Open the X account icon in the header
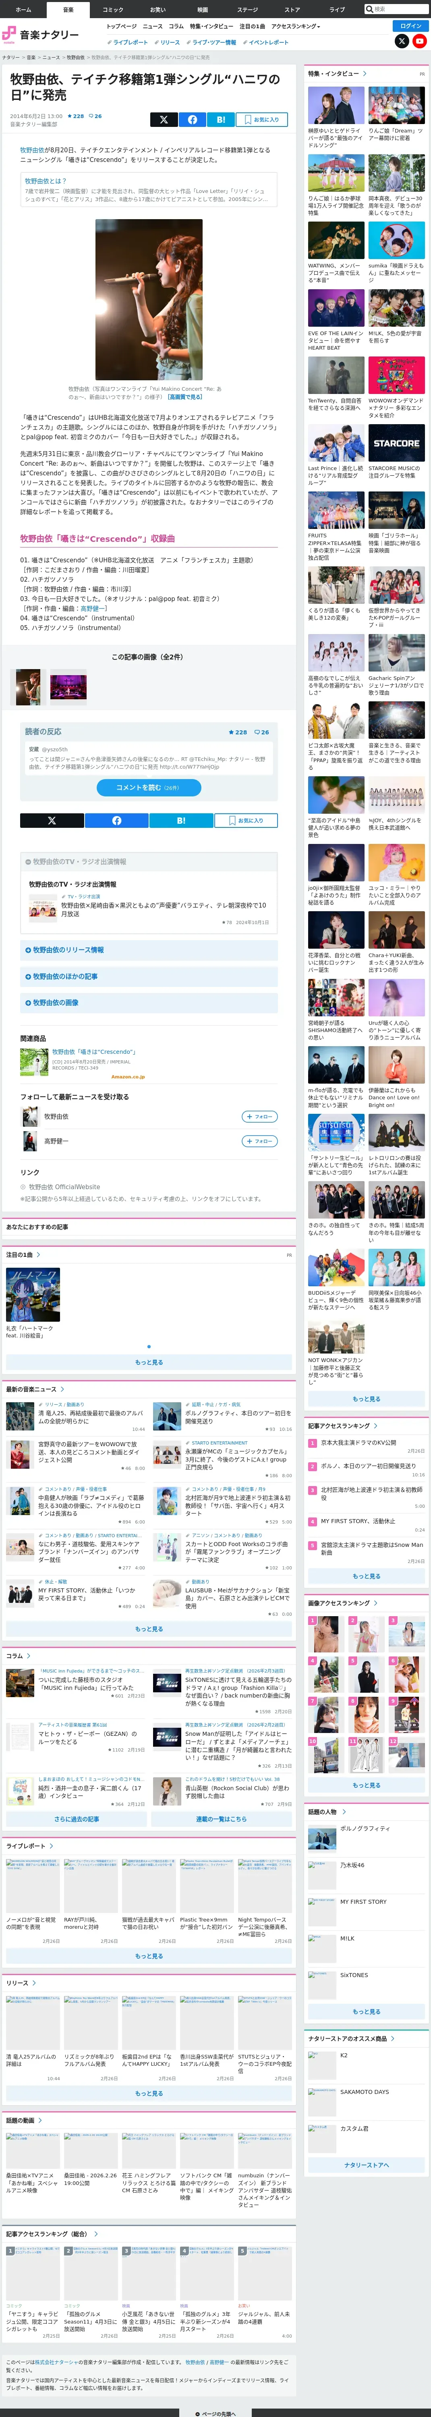 (x=402, y=41)
